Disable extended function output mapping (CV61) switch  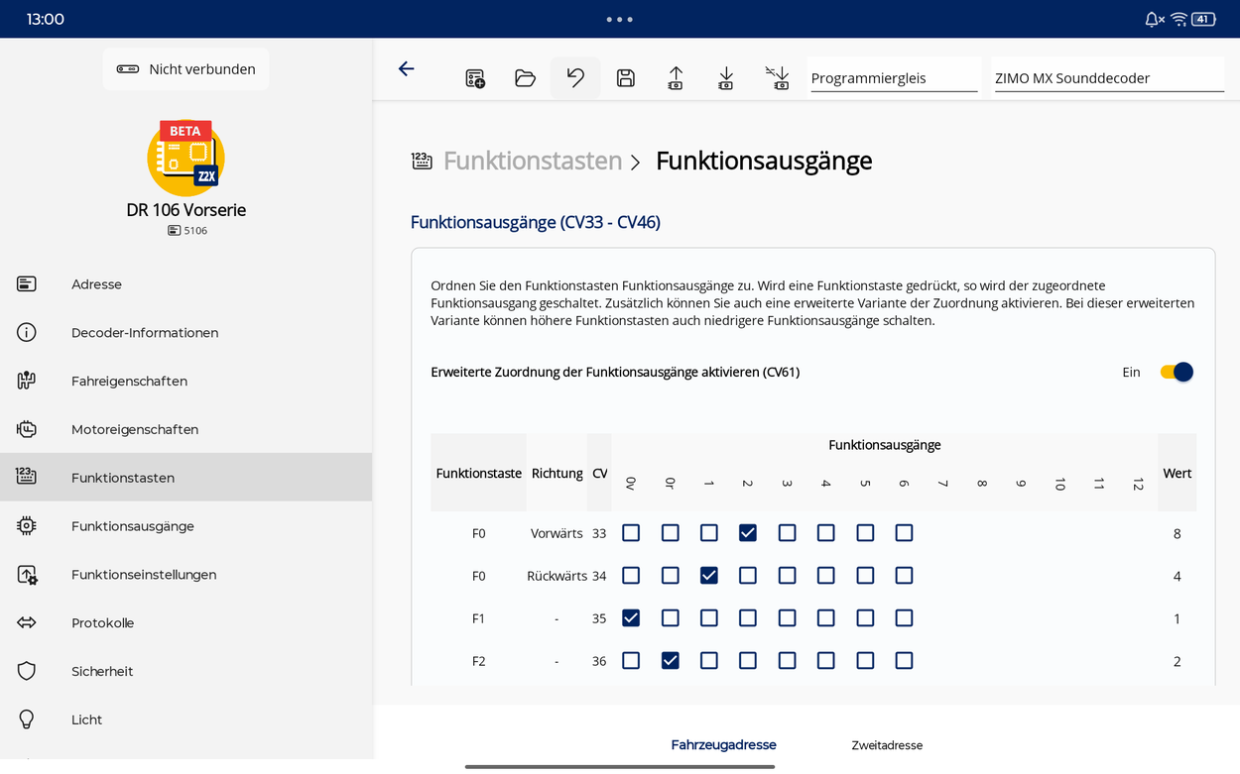(1177, 372)
